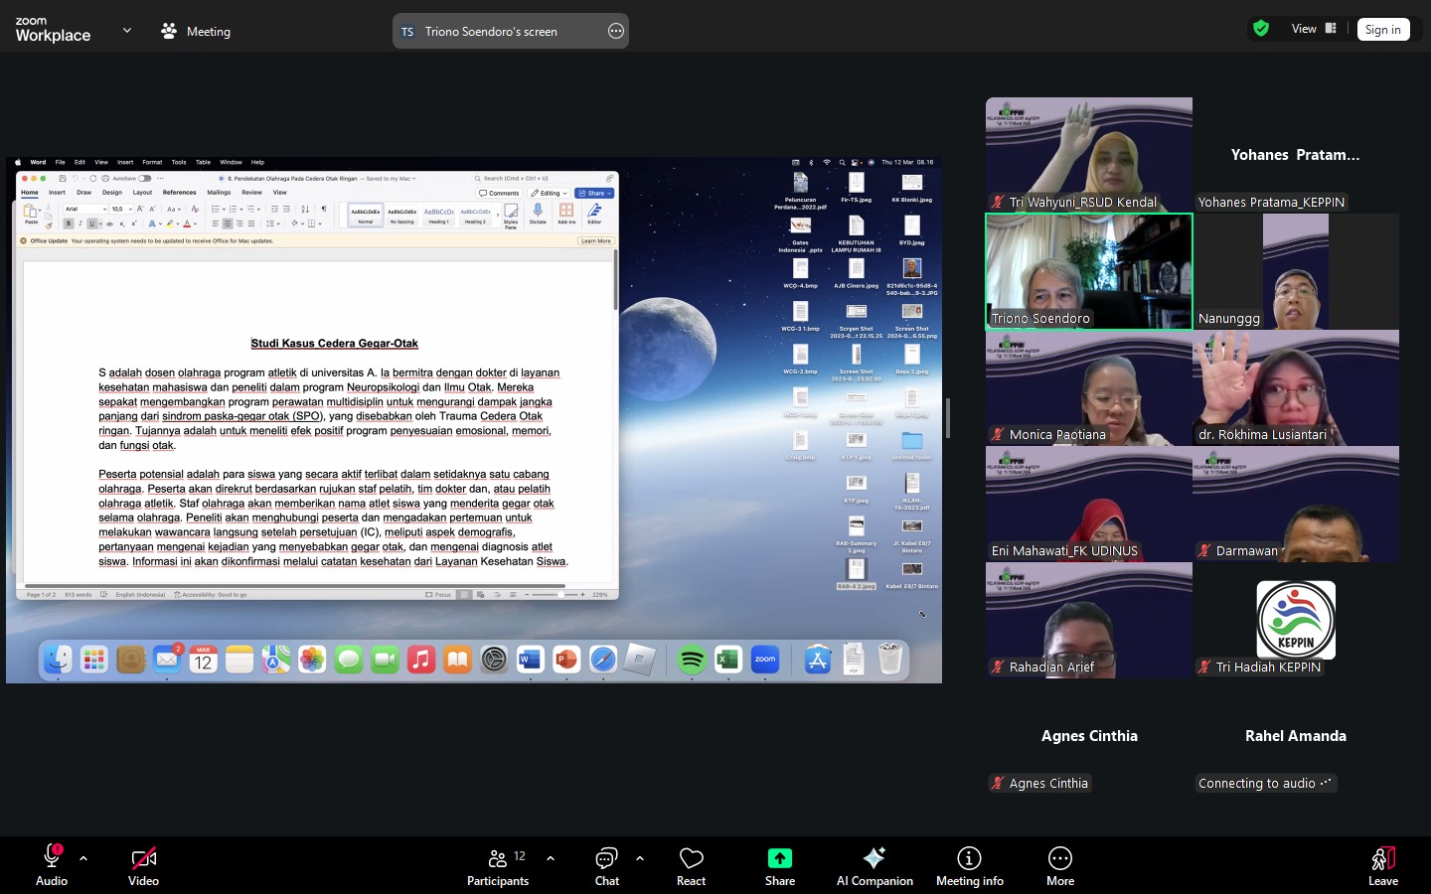Viewport: 1431px width, 894px height.
Task: Expand the Chat options arrow
Action: point(640,858)
